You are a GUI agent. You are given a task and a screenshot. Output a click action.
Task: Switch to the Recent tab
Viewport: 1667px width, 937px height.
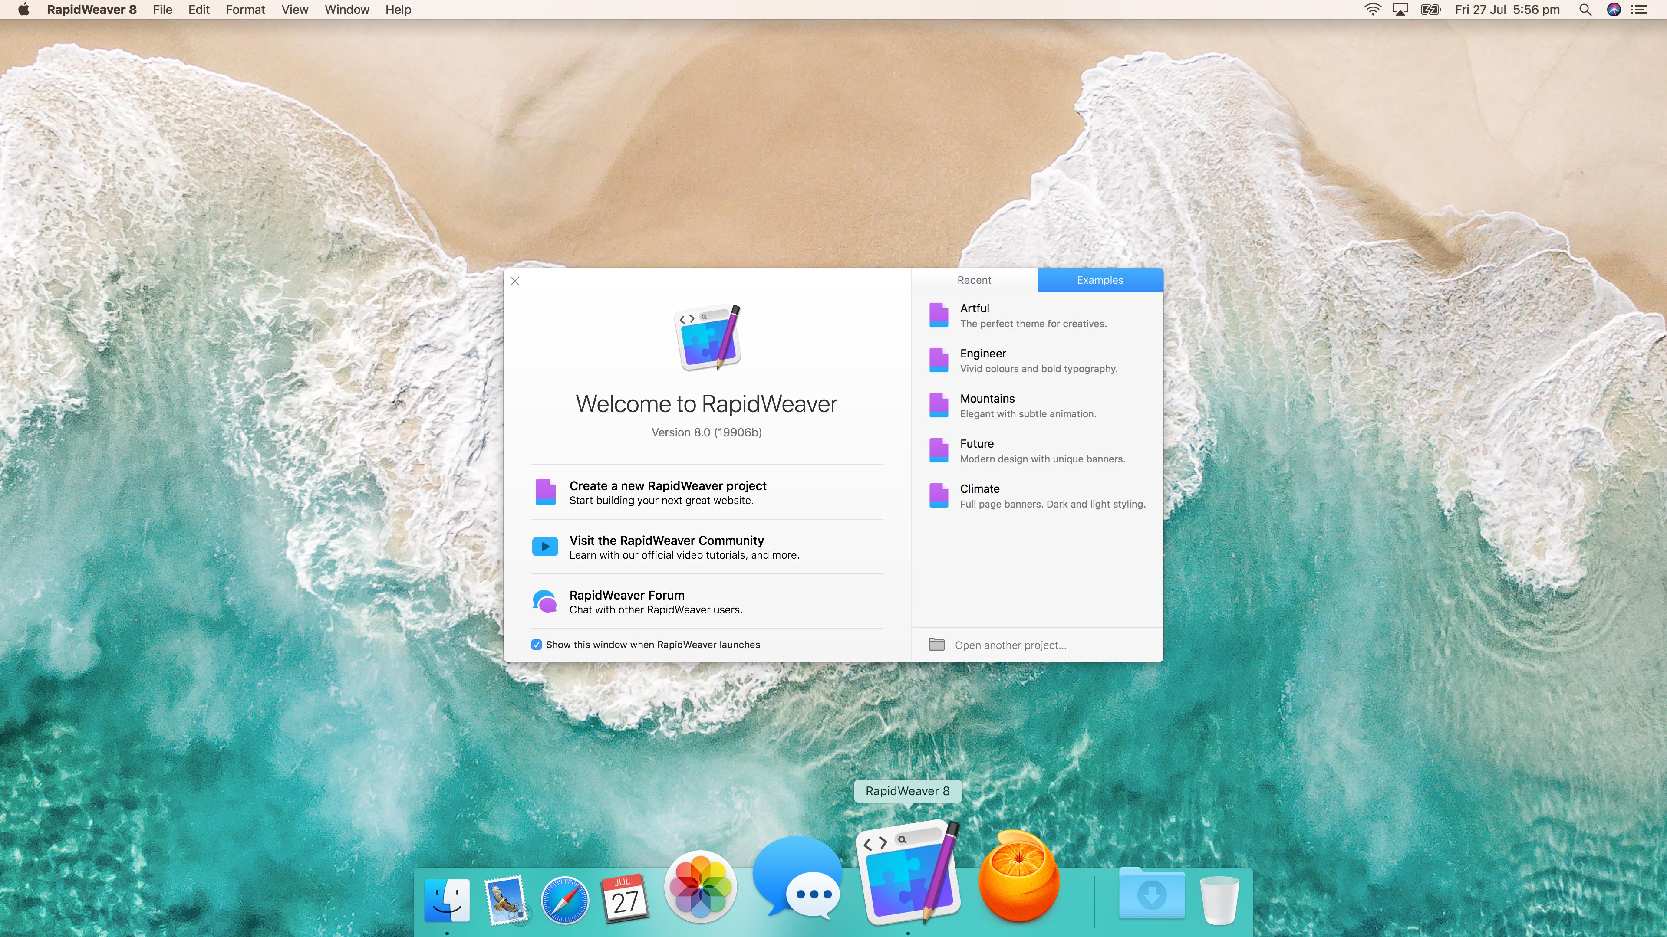click(x=974, y=280)
